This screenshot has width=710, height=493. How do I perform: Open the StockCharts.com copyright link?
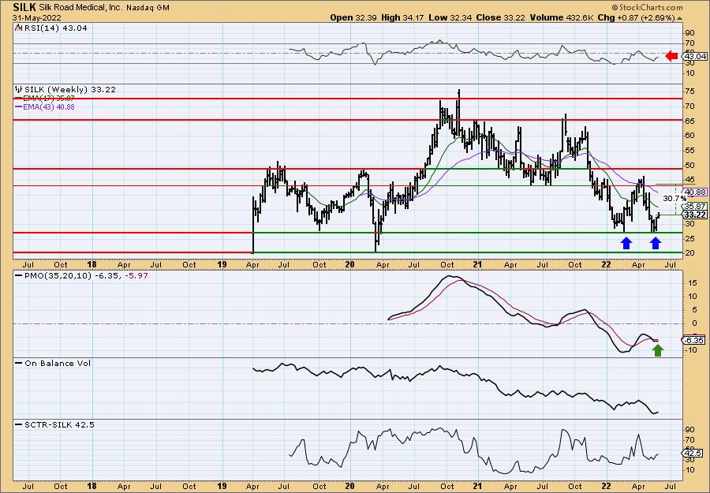pyautogui.click(x=647, y=7)
